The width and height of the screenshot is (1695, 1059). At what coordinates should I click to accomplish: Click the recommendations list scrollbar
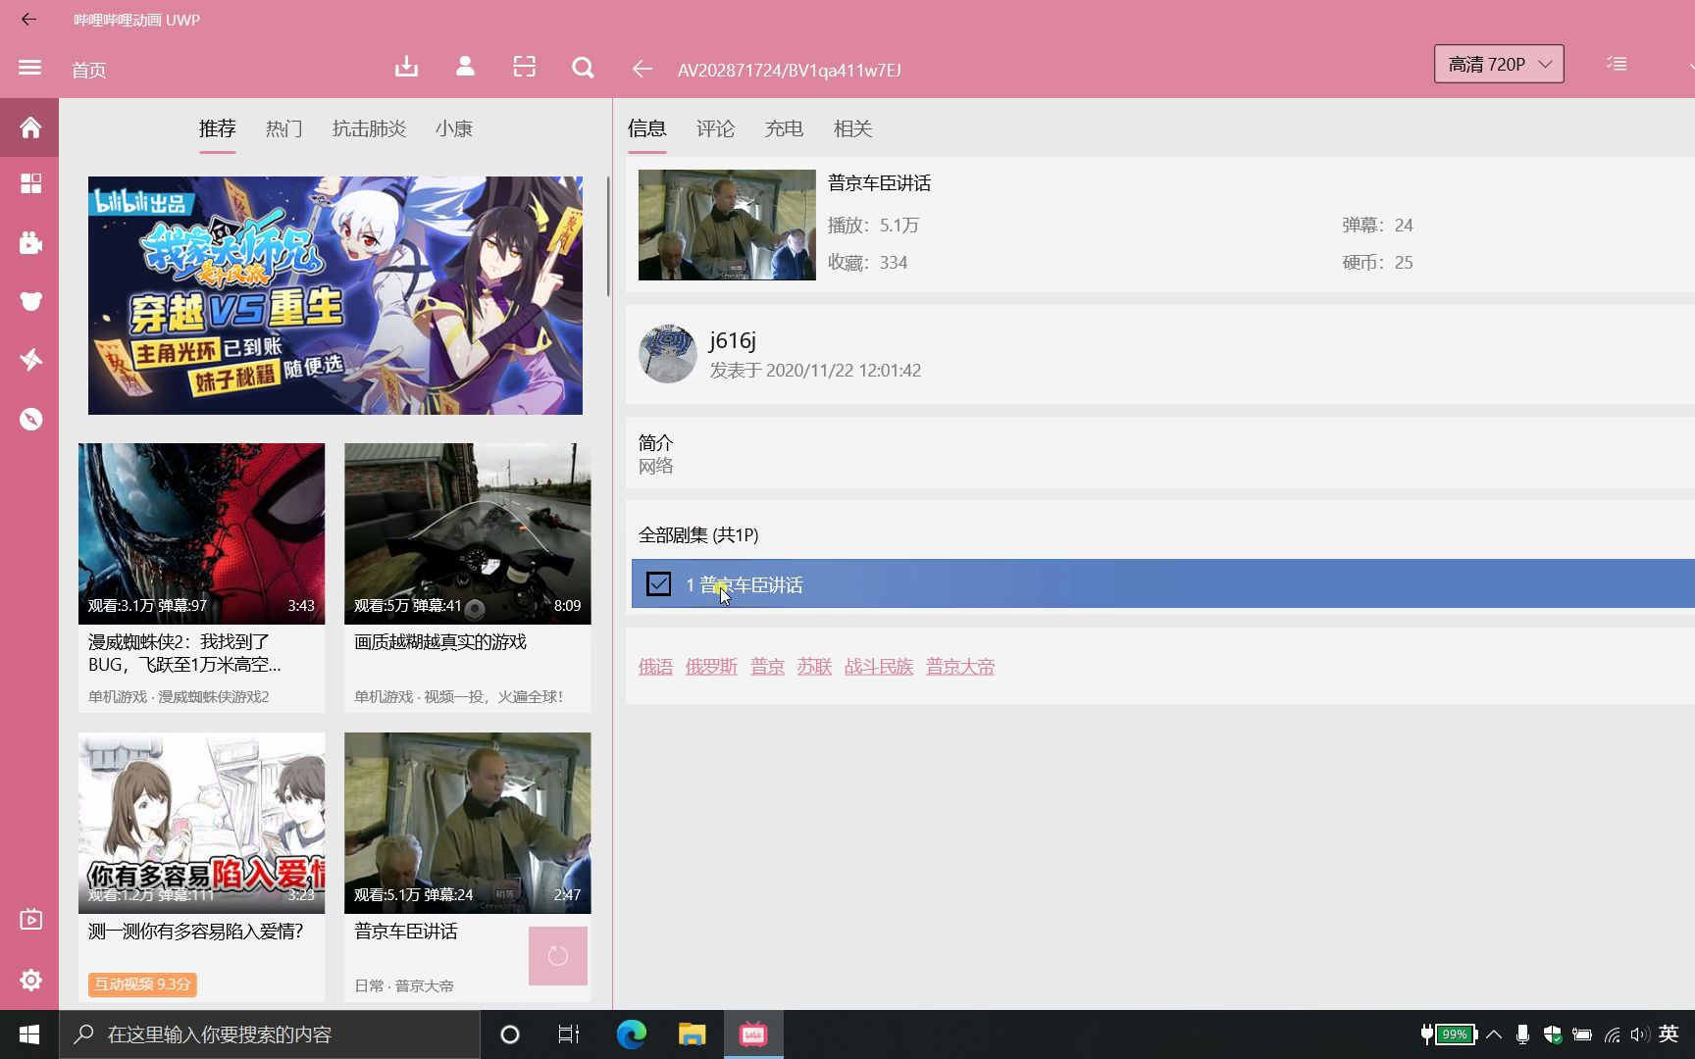pos(608,235)
